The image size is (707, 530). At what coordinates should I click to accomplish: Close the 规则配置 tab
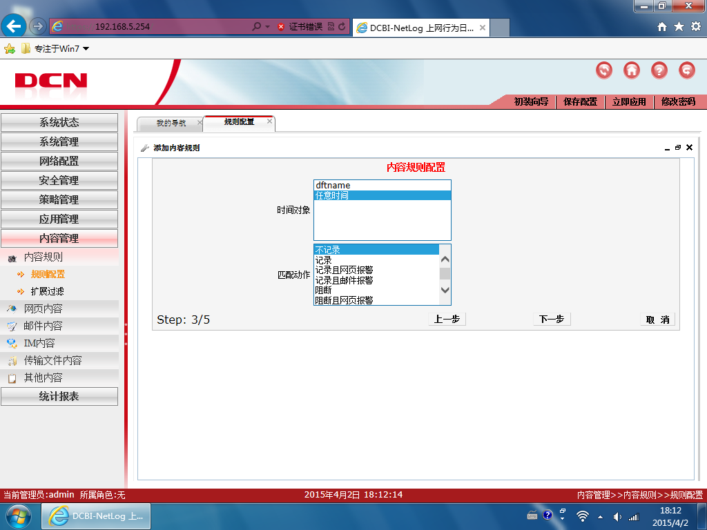click(x=270, y=121)
